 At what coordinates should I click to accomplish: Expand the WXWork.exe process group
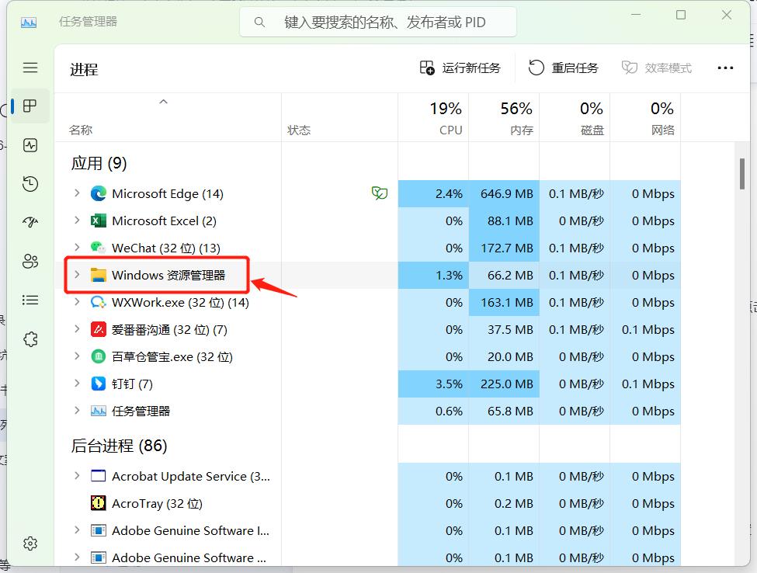pyautogui.click(x=77, y=302)
